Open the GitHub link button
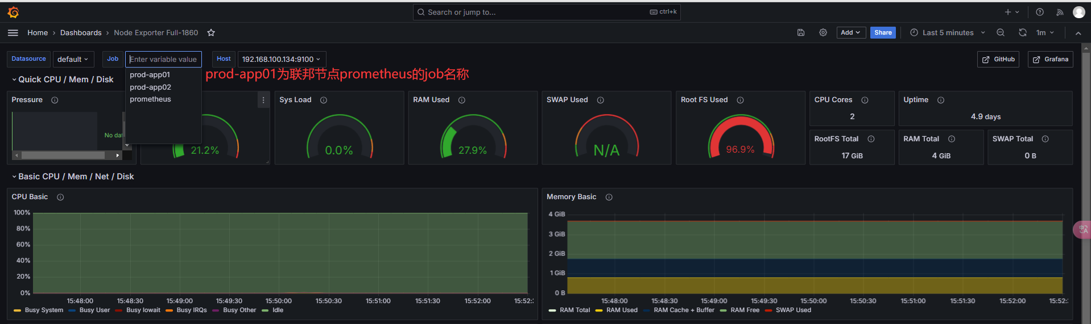Viewport: 1091px width, 324px height. click(x=998, y=59)
